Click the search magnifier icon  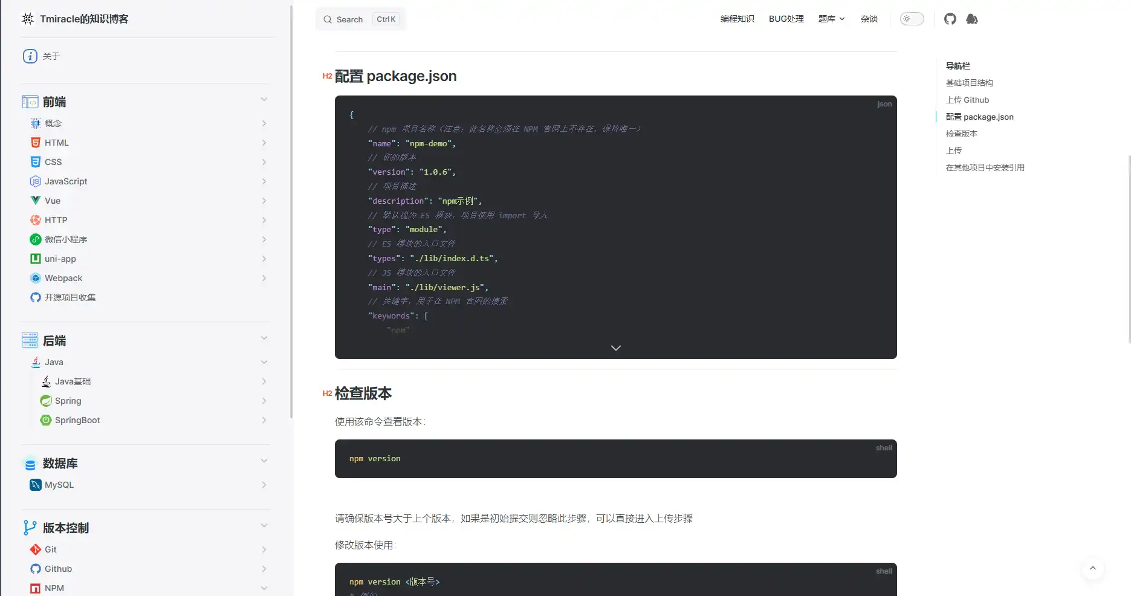point(328,19)
